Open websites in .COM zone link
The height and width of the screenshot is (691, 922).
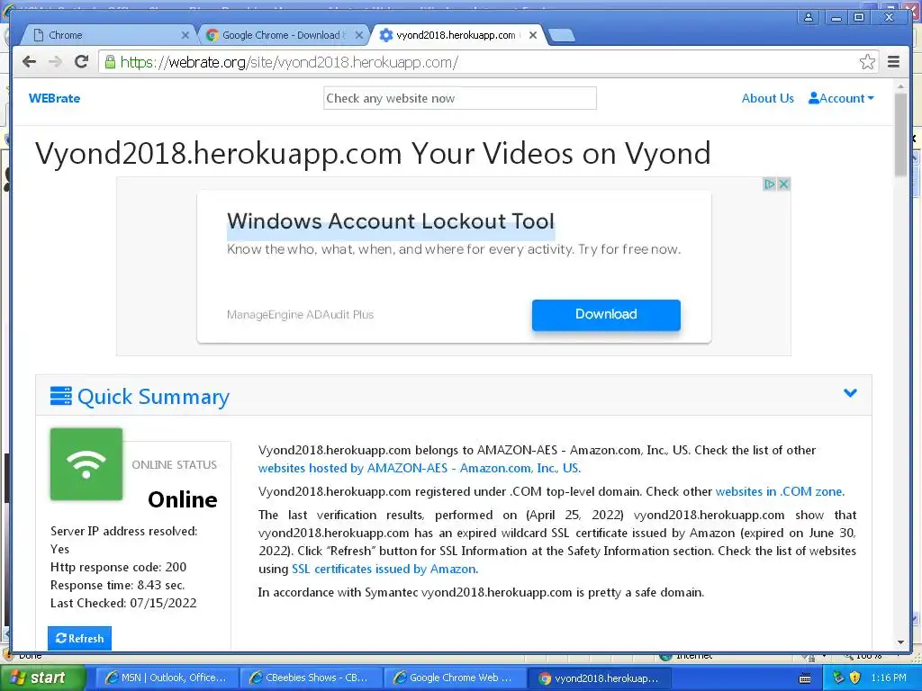click(780, 492)
